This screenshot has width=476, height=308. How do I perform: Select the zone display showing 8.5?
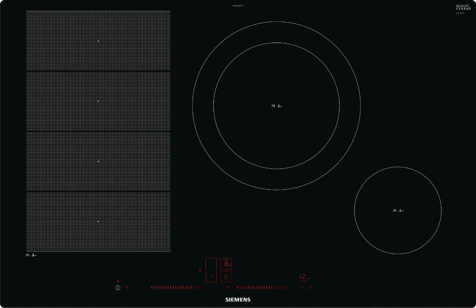(226, 264)
